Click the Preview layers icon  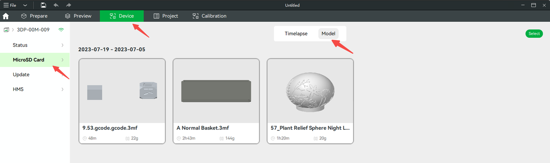click(x=67, y=16)
